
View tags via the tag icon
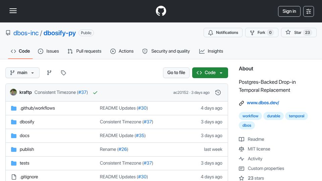(63, 73)
